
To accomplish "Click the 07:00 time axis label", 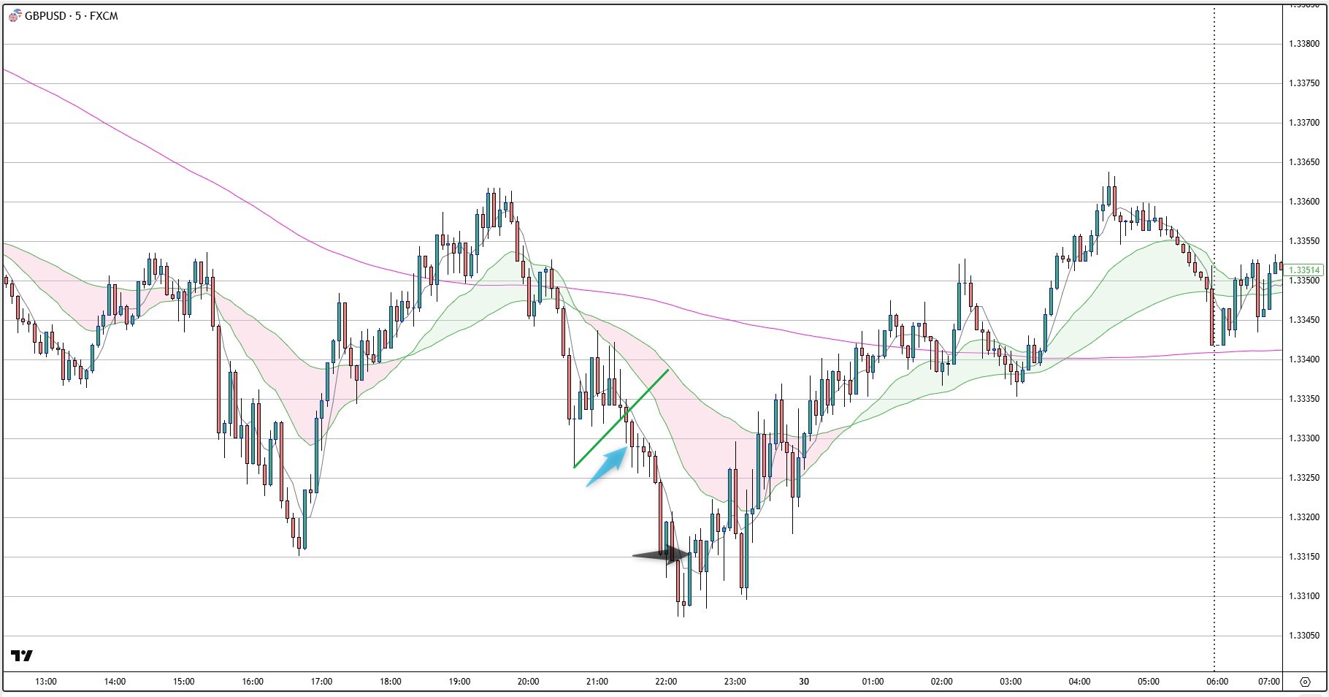I will [1269, 682].
